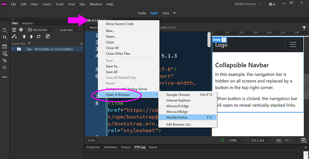Click the hamburger menu button in live preview
Viewport: 309px width, 159px height.
293,45
